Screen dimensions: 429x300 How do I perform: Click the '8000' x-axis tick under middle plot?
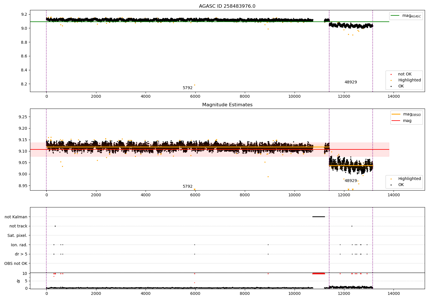coord(245,195)
